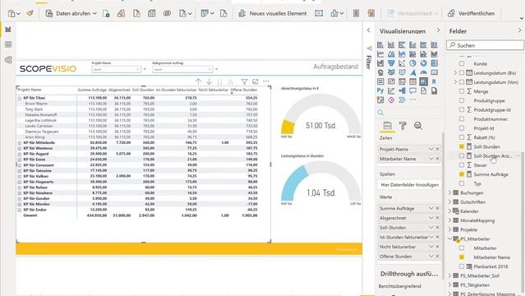Click the Abrechnungsstatus gauge chart
The width and height of the screenshot is (526, 296).
tap(321, 116)
